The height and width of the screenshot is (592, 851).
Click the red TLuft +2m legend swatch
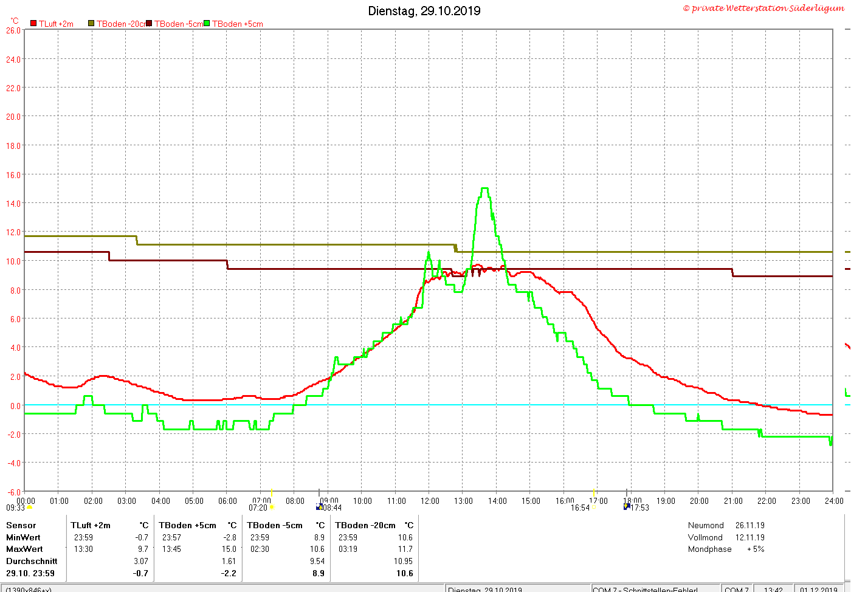click(33, 24)
